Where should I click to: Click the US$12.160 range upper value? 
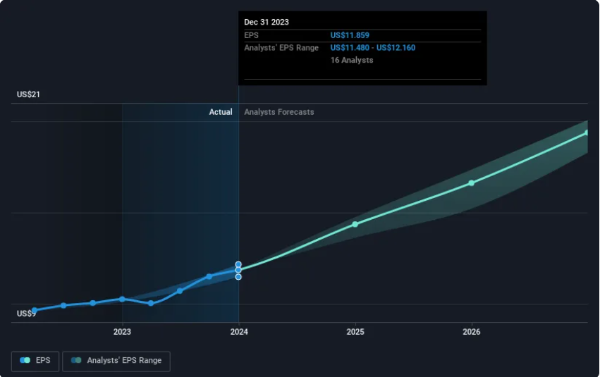396,48
